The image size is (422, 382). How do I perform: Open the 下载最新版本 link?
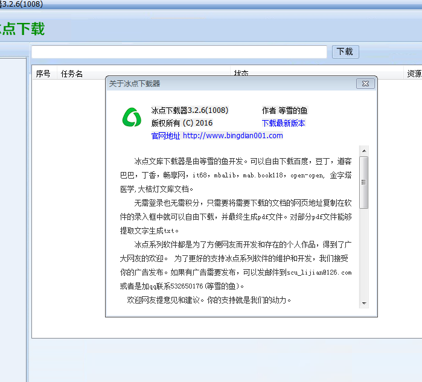pyautogui.click(x=283, y=123)
